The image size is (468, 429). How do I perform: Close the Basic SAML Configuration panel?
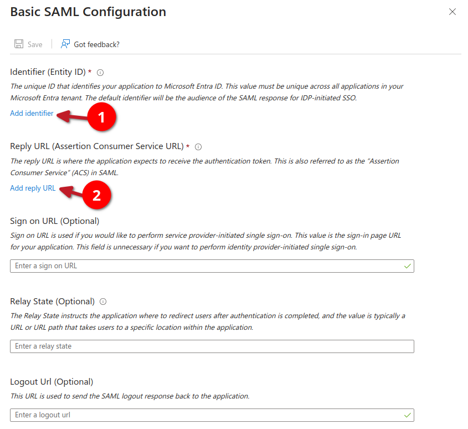point(452,12)
